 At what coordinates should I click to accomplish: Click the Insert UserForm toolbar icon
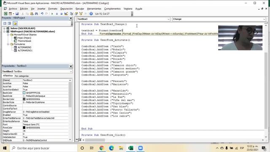[10, 14]
